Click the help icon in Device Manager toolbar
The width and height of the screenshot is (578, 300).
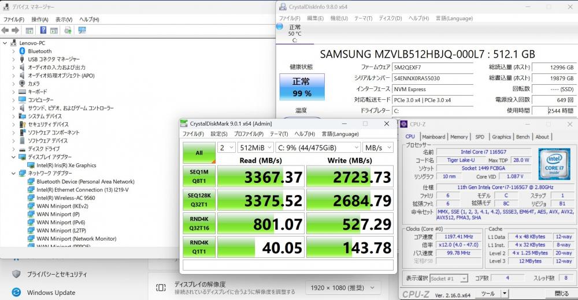coord(43,30)
